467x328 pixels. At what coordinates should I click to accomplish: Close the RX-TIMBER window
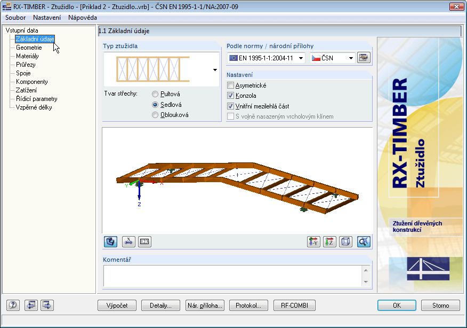point(456,6)
